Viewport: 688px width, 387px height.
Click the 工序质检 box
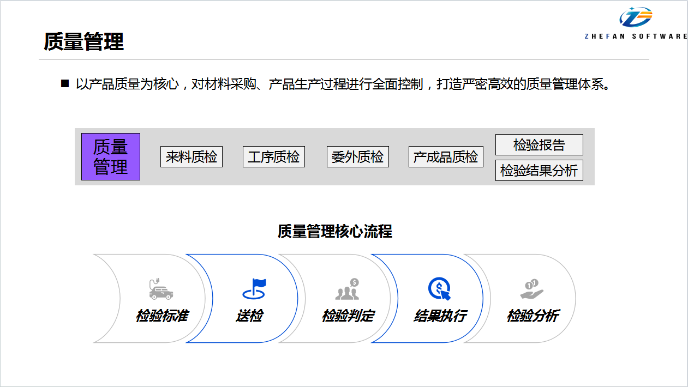[273, 157]
